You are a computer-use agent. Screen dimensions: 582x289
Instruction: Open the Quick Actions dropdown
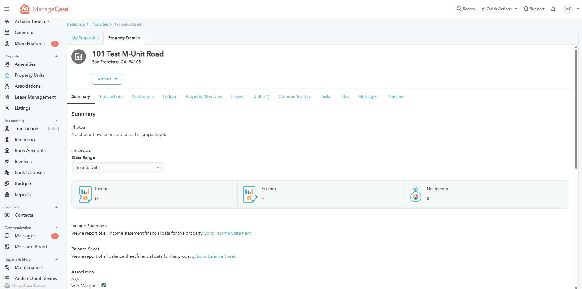click(x=499, y=9)
